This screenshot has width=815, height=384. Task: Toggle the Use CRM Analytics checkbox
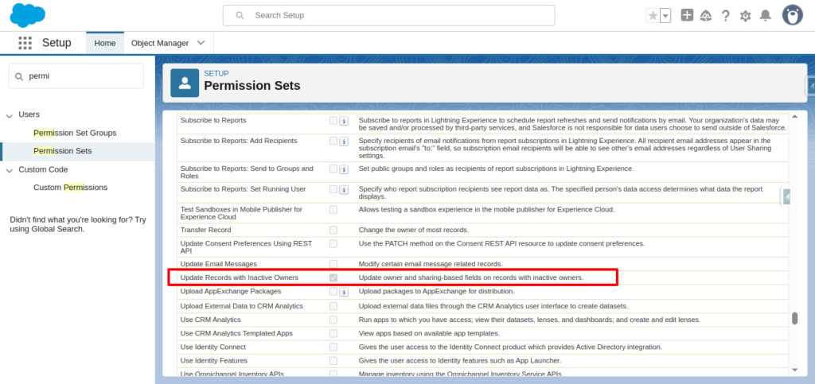pos(333,320)
